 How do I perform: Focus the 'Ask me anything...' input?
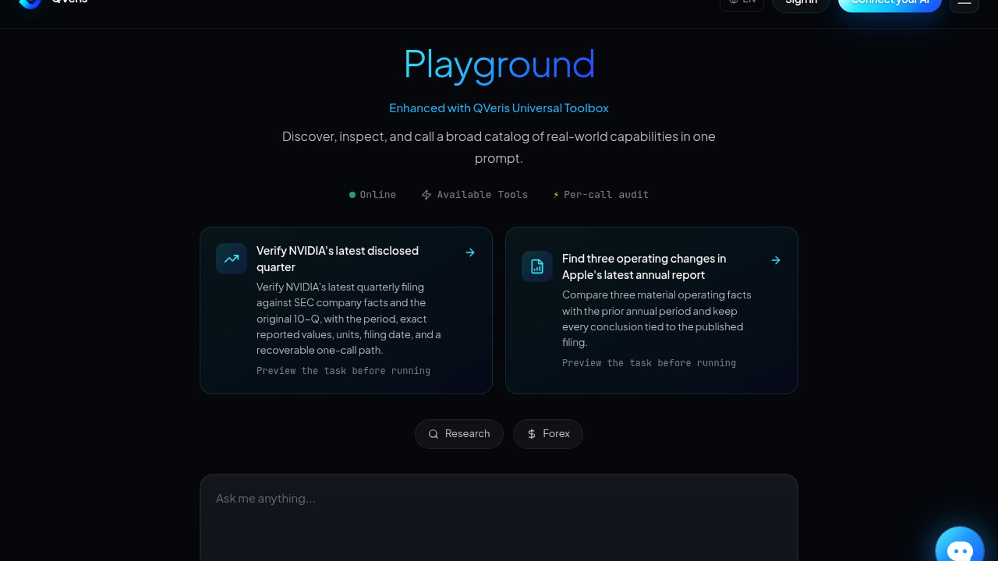(x=499, y=517)
